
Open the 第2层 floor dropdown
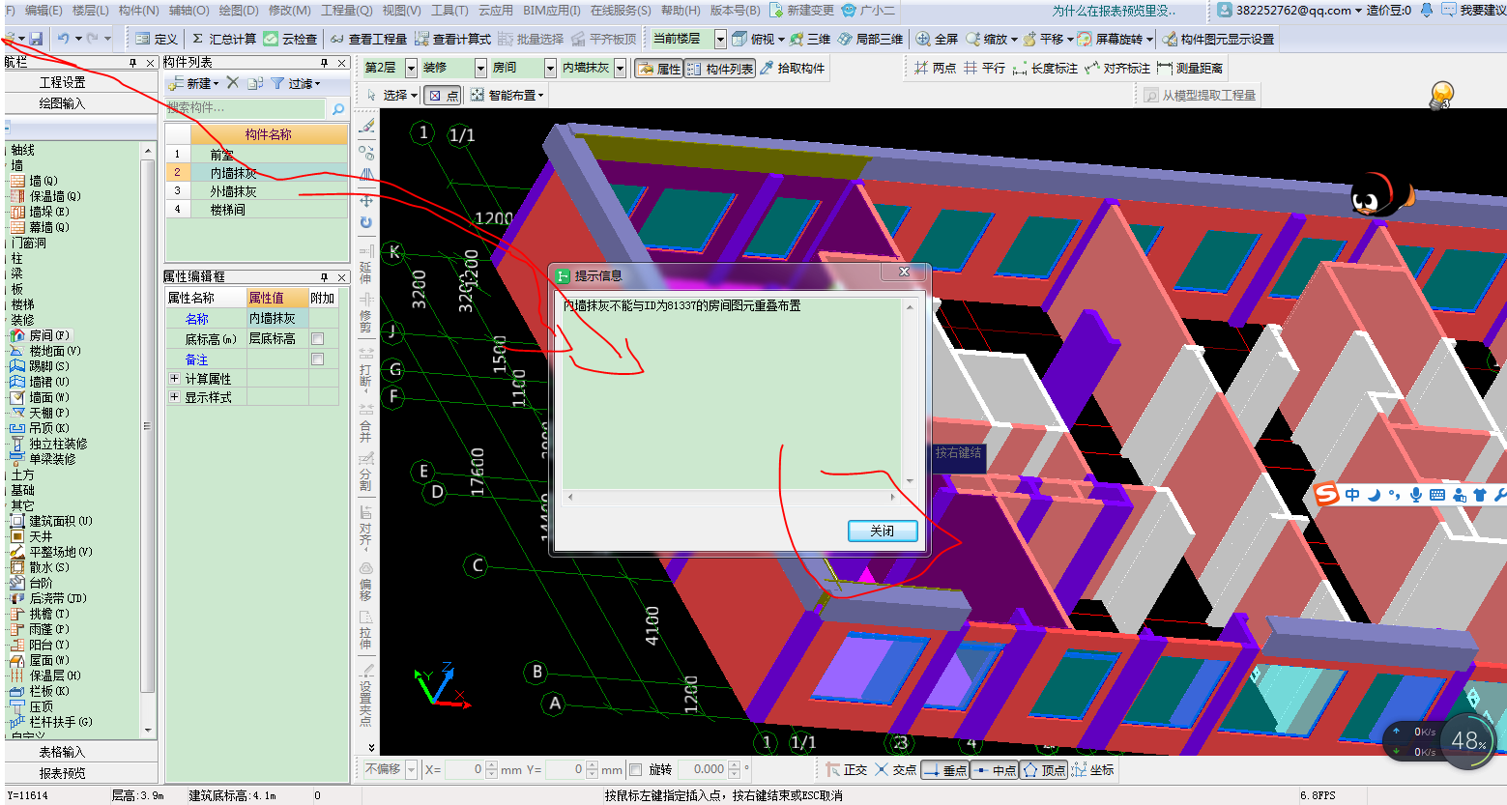(411, 68)
